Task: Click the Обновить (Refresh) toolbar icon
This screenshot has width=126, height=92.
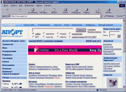Action: (x=43, y=10)
